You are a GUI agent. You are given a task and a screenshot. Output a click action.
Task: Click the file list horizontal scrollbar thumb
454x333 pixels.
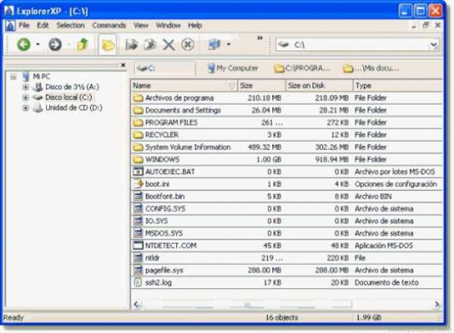point(247,305)
